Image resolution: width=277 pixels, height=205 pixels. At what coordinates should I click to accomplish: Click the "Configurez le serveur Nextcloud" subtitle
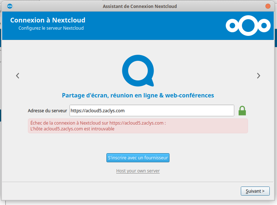click(x=51, y=28)
